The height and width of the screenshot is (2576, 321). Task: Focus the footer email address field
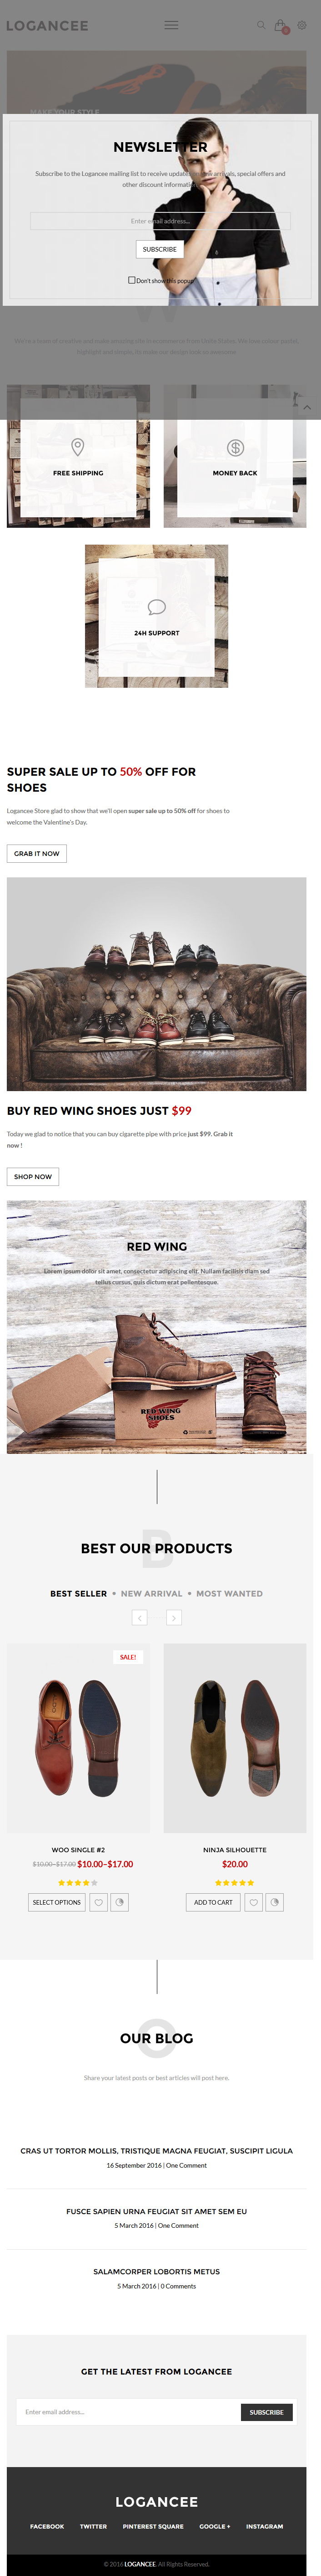tap(129, 2412)
